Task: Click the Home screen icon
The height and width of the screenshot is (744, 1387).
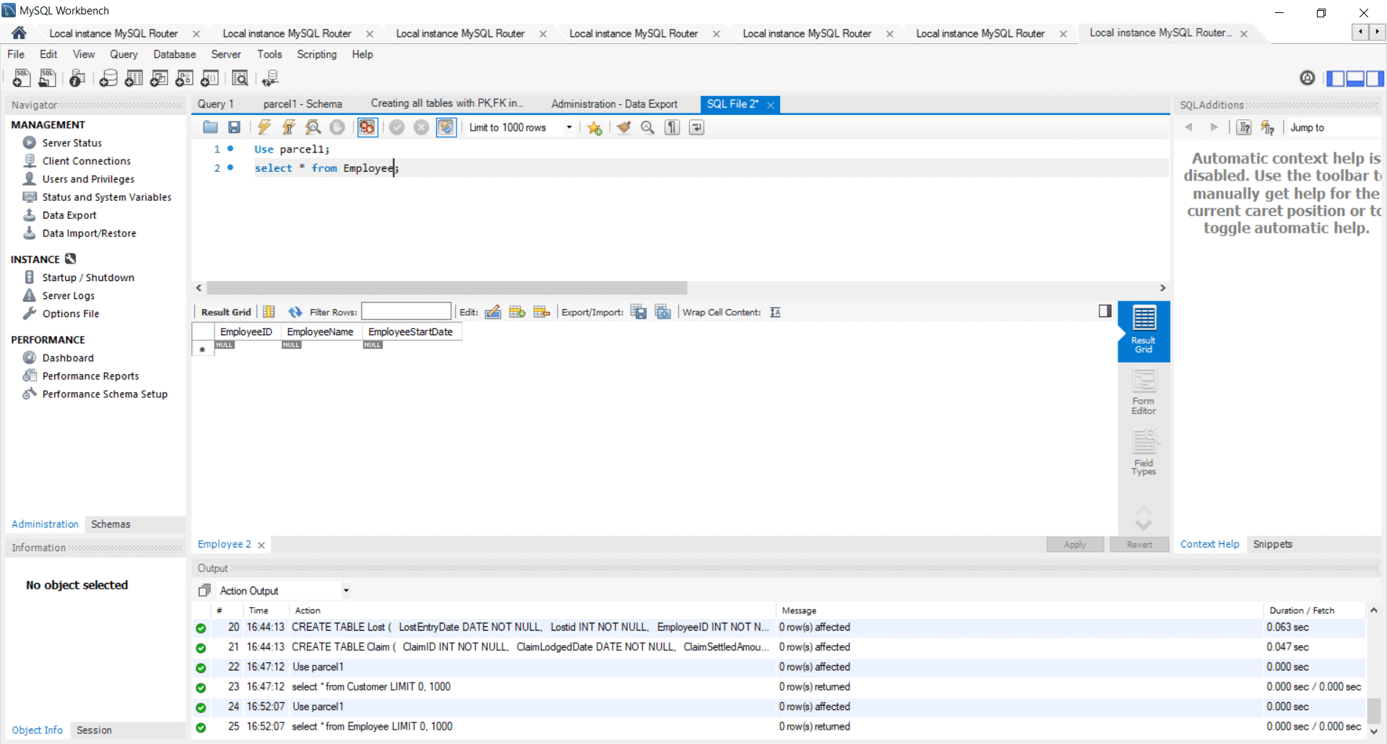Action: click(x=20, y=33)
